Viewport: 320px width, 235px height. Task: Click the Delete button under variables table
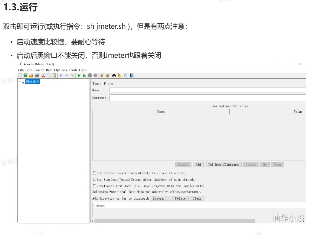251,165
